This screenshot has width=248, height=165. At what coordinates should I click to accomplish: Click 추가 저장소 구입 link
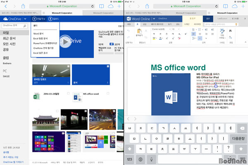pos(11,157)
